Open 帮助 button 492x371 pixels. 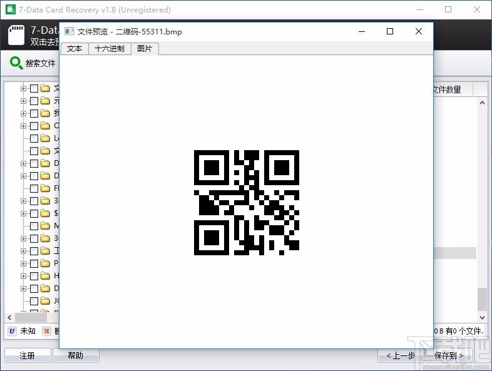76,355
